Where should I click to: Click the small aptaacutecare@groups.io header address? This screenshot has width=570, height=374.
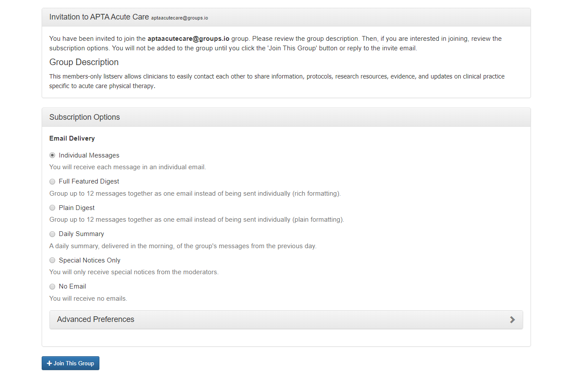tap(180, 18)
